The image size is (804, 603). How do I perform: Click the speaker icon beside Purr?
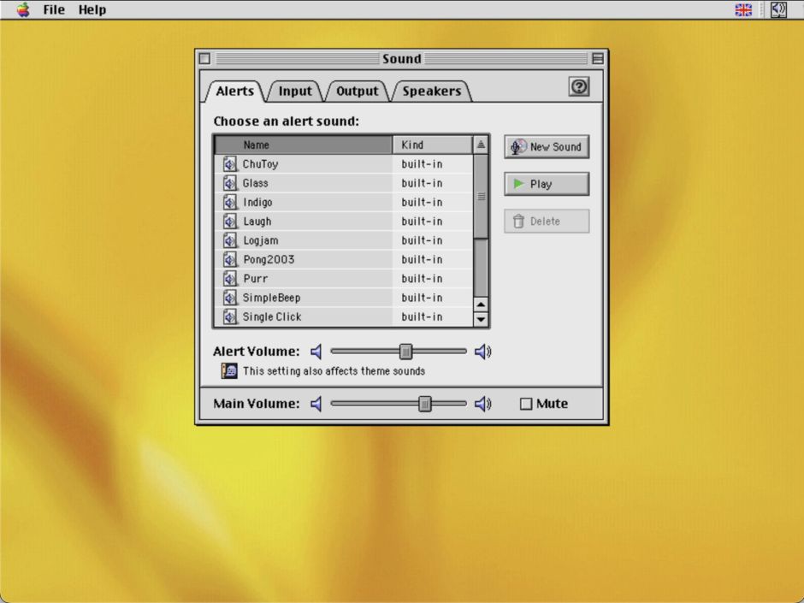click(229, 278)
